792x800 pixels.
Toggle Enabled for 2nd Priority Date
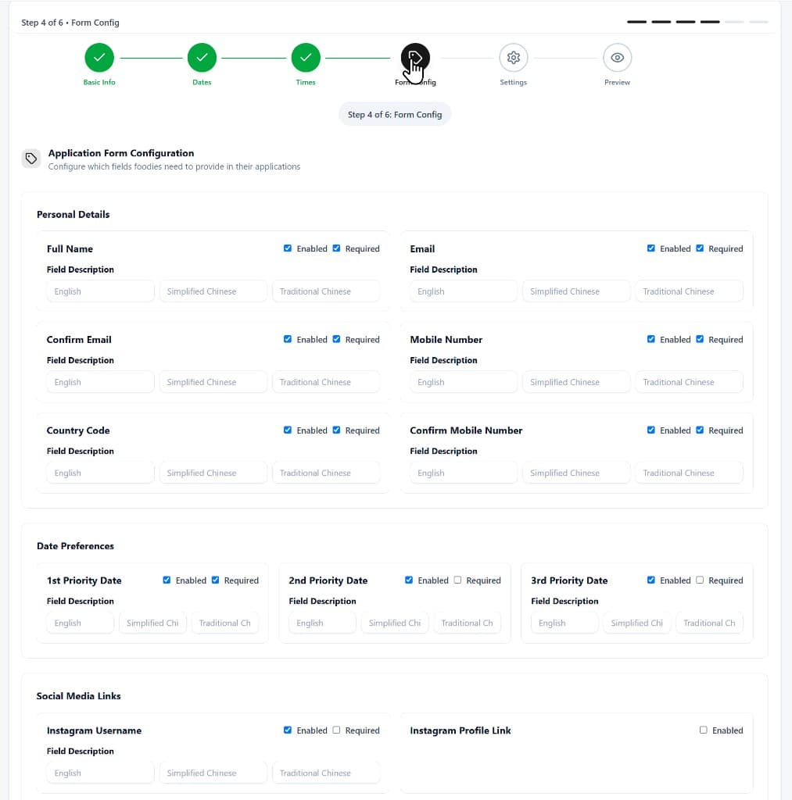coord(409,580)
